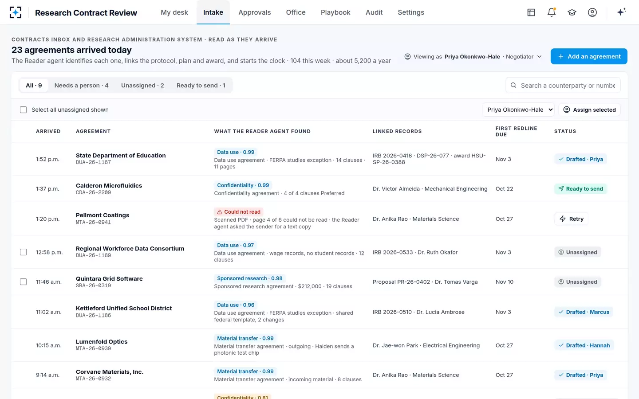The width and height of the screenshot is (639, 399).
Task: Open the notifications bell
Action: pos(552,12)
